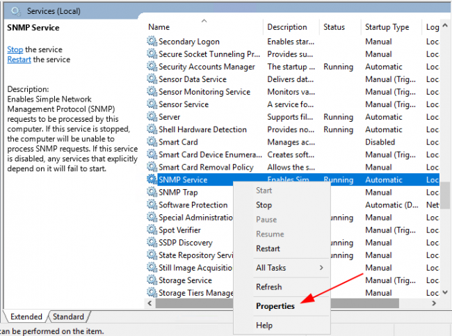
Task: Choose Restart in the context menu
Action: pos(268,248)
